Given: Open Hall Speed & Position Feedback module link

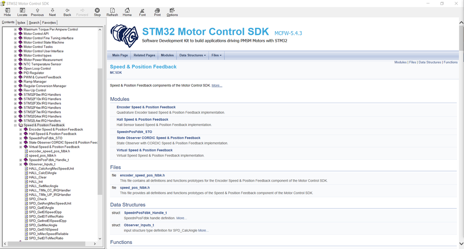Looking at the screenshot, I should coord(142,119).
